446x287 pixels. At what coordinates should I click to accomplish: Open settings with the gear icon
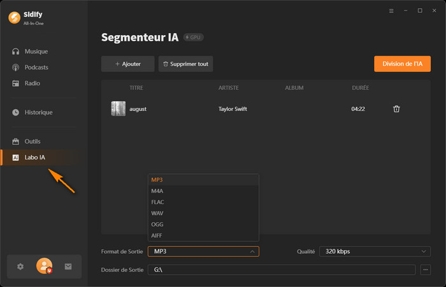click(x=20, y=267)
